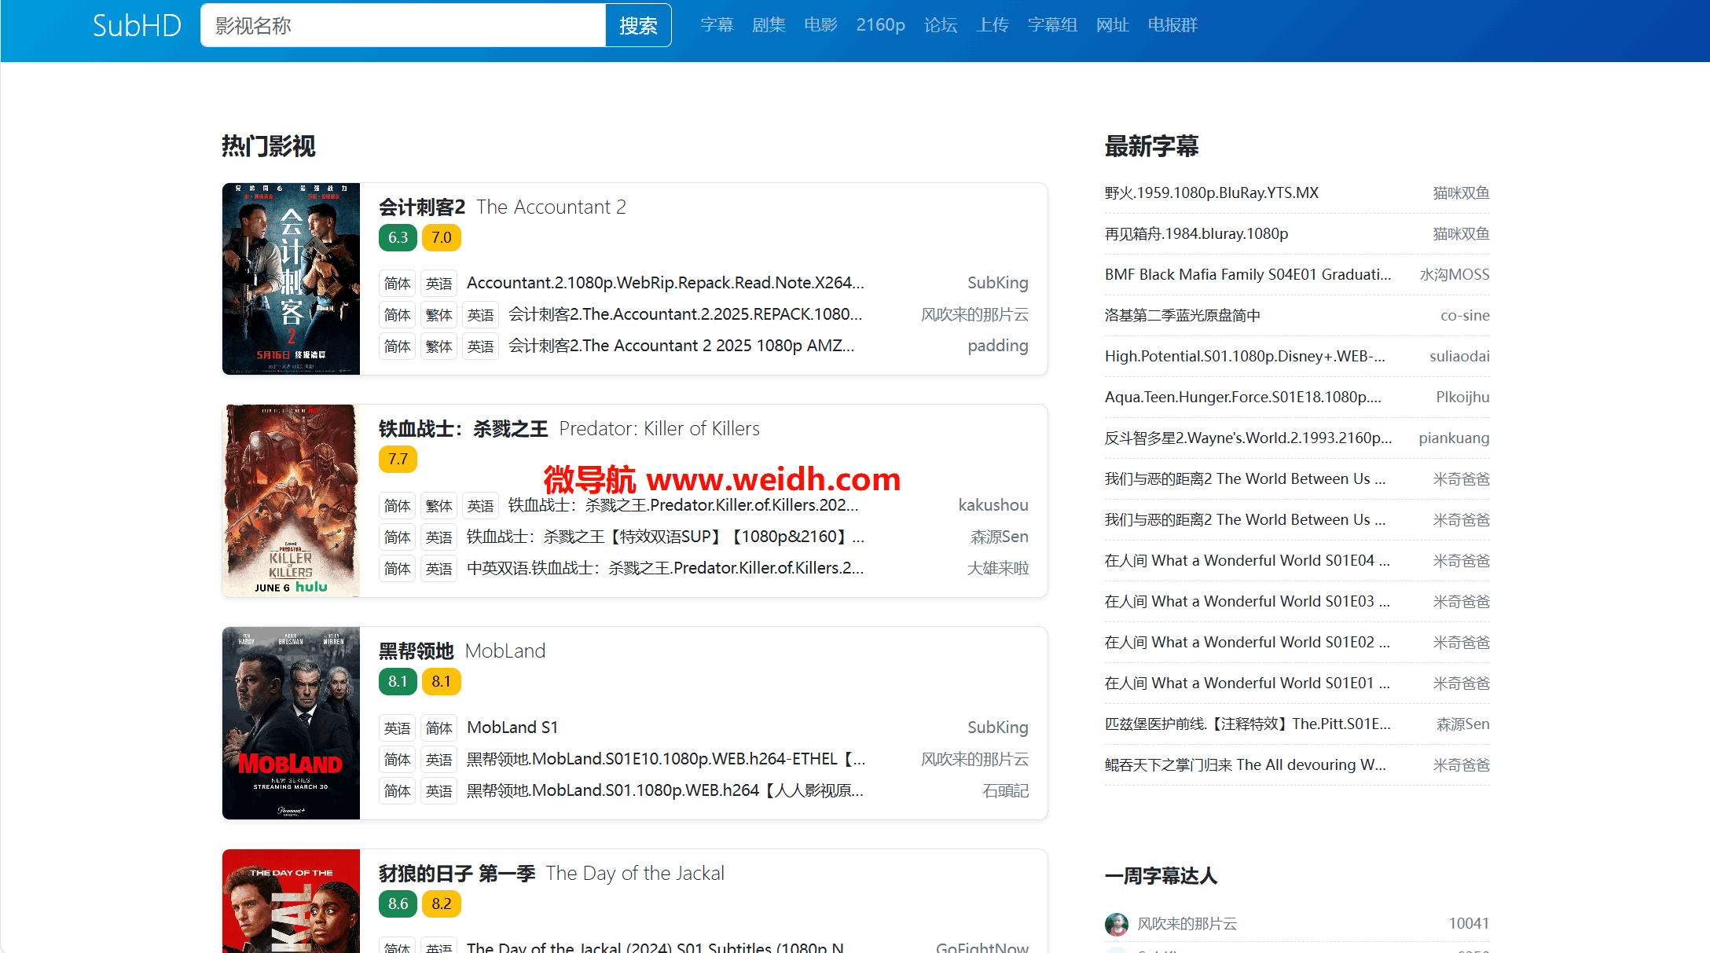This screenshot has width=1710, height=953.
Task: Open the MobLand poster thumbnail
Action: tap(291, 723)
